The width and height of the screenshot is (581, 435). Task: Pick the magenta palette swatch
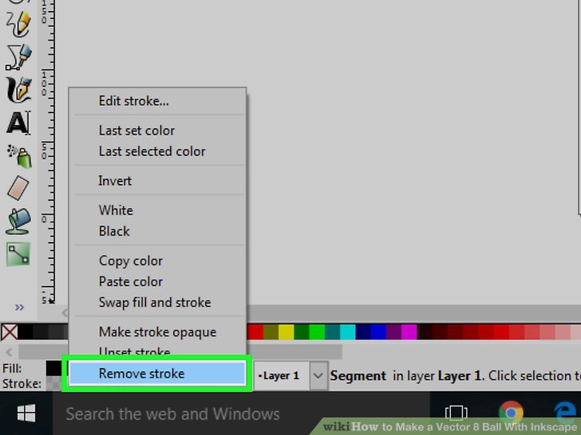[x=409, y=331]
